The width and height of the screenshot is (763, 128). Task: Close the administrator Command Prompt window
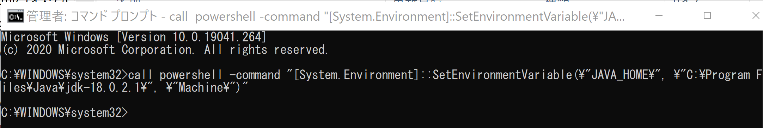point(755,15)
